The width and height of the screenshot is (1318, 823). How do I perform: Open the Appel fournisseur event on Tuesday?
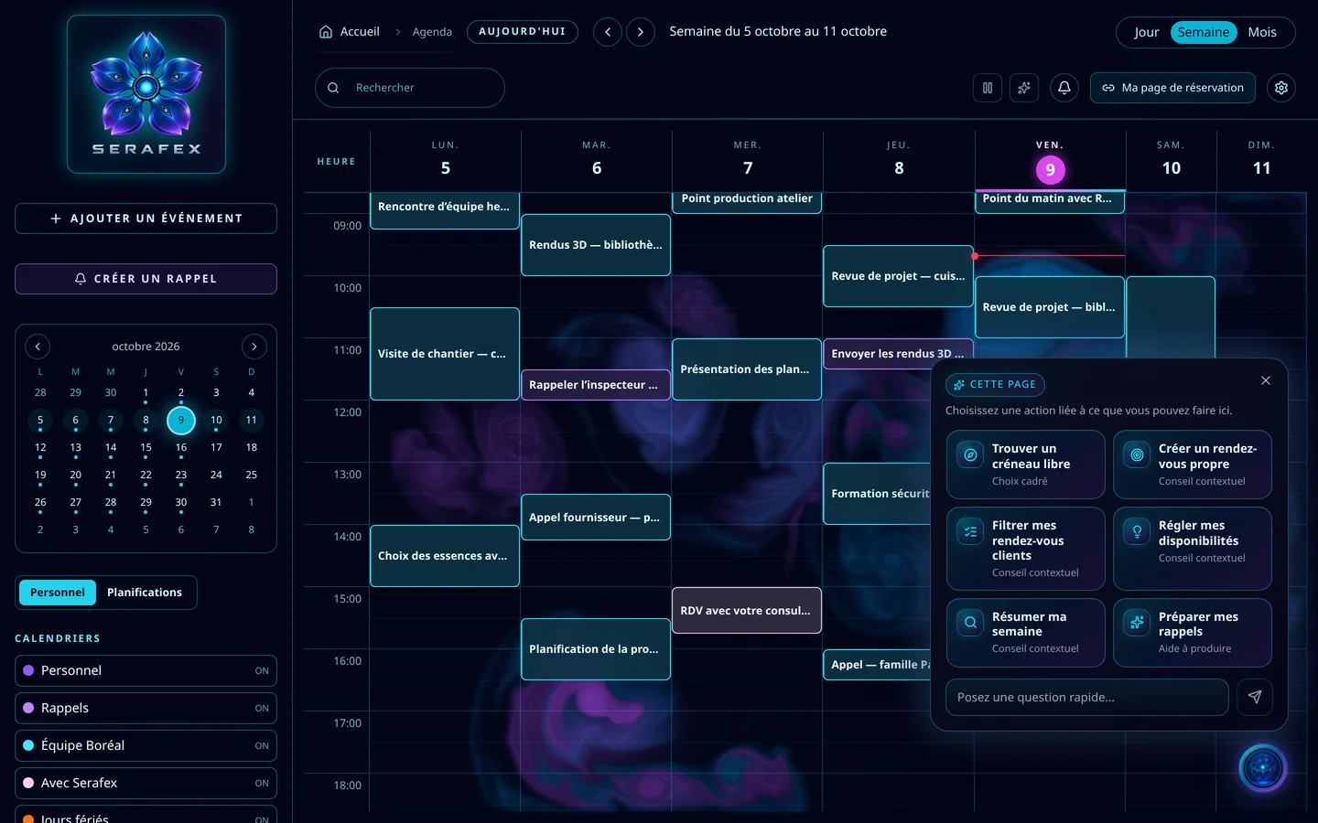[596, 518]
